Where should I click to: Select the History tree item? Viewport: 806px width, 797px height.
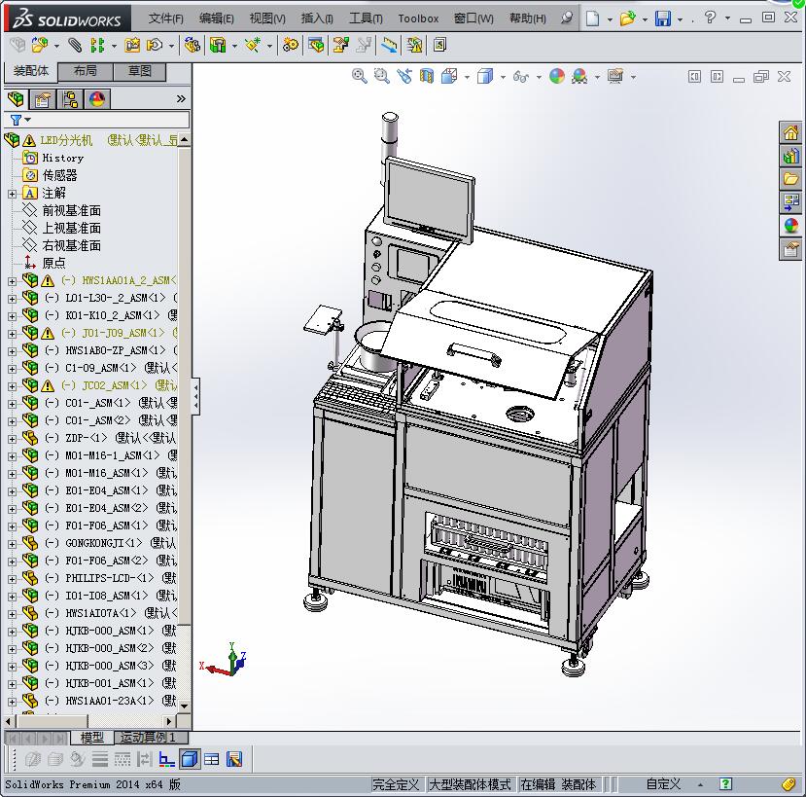(63, 158)
